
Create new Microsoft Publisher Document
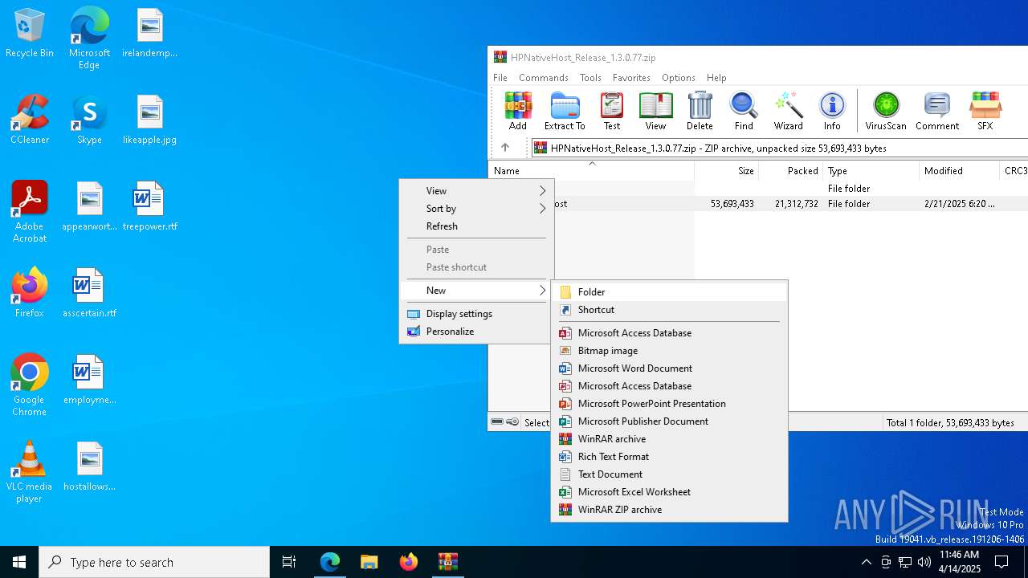(669, 421)
